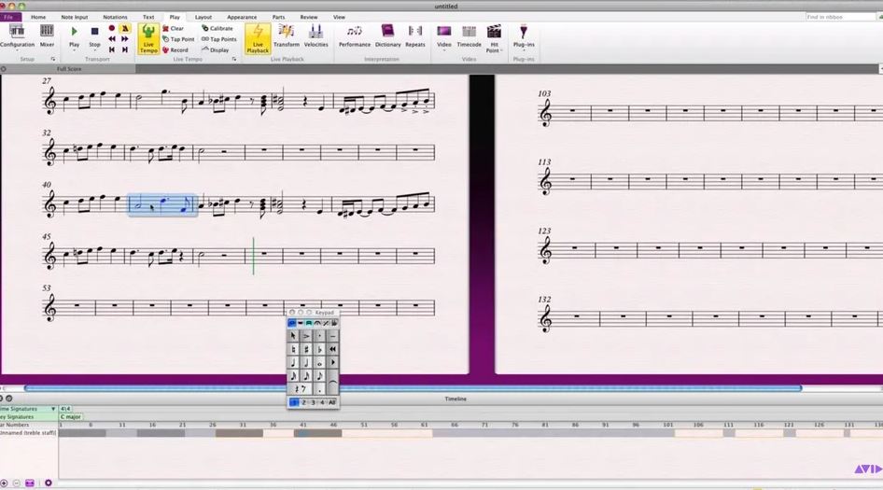
Task: Click the Live Tempo Record button
Action: (x=175, y=49)
